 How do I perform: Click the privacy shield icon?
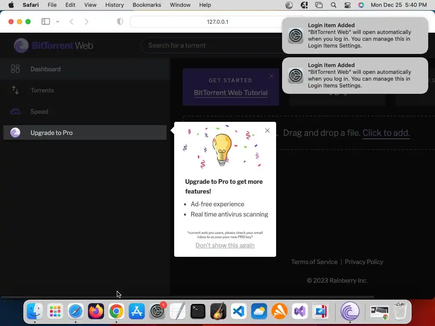coord(120,22)
